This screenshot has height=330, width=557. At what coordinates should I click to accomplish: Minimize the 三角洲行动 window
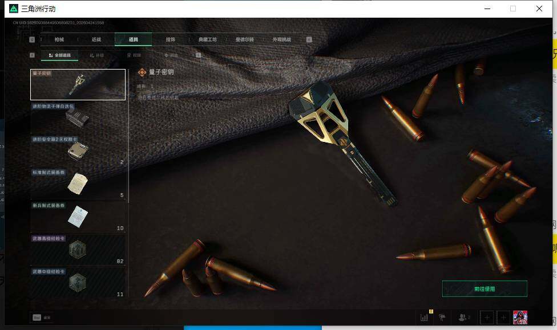pos(487,9)
